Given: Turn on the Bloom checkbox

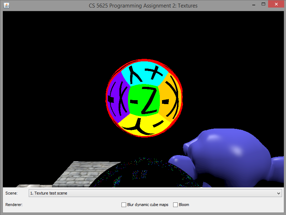Looking at the screenshot, I should tap(175, 205).
